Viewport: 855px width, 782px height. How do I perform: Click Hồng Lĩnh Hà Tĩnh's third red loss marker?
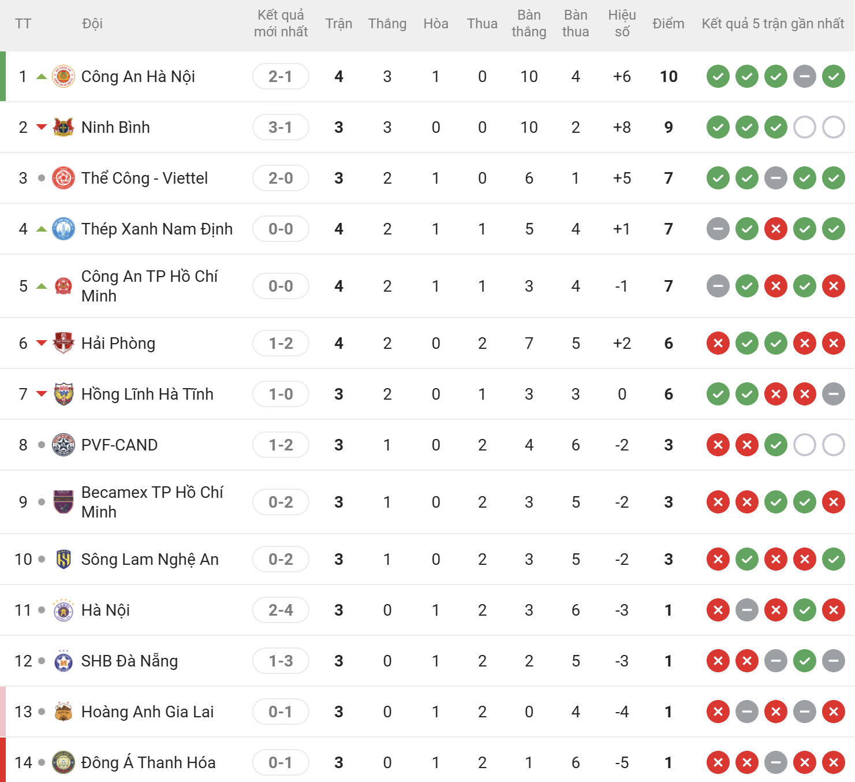[x=776, y=394]
